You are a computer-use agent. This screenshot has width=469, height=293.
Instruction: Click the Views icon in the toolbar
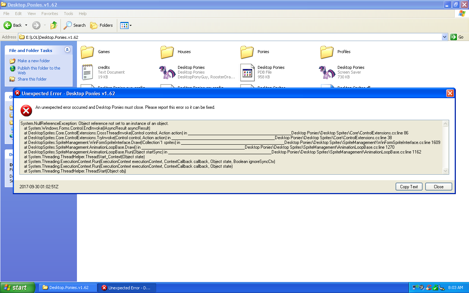tap(124, 25)
